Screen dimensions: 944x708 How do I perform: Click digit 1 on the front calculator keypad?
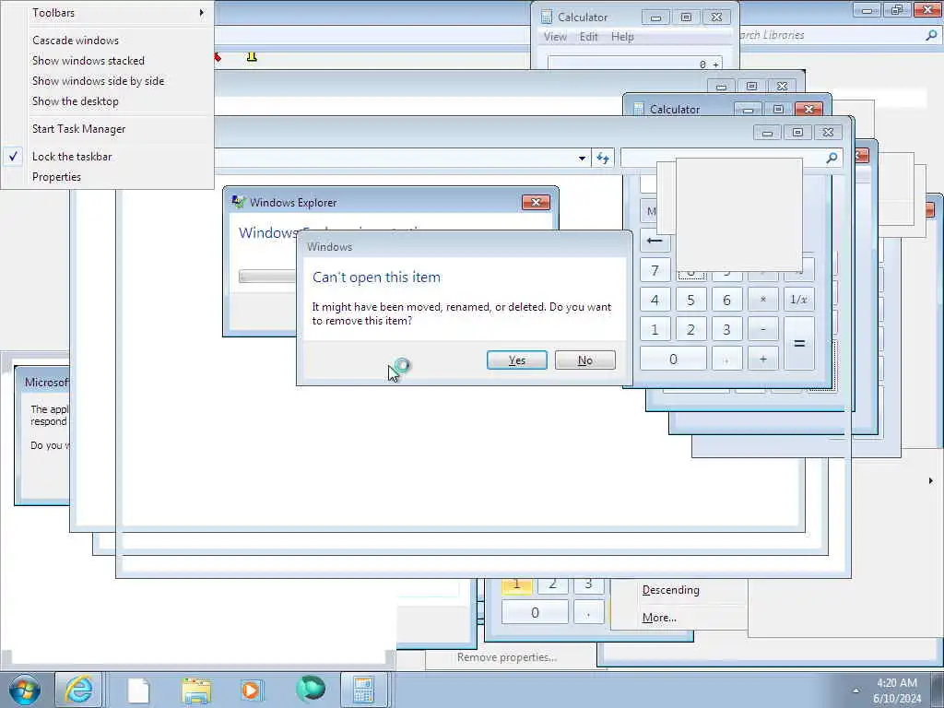pos(655,329)
